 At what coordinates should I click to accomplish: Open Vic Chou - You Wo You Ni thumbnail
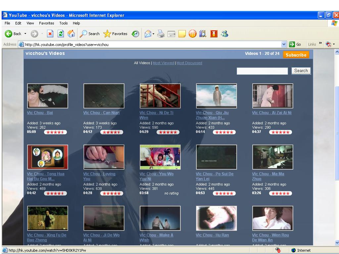tap(160, 157)
